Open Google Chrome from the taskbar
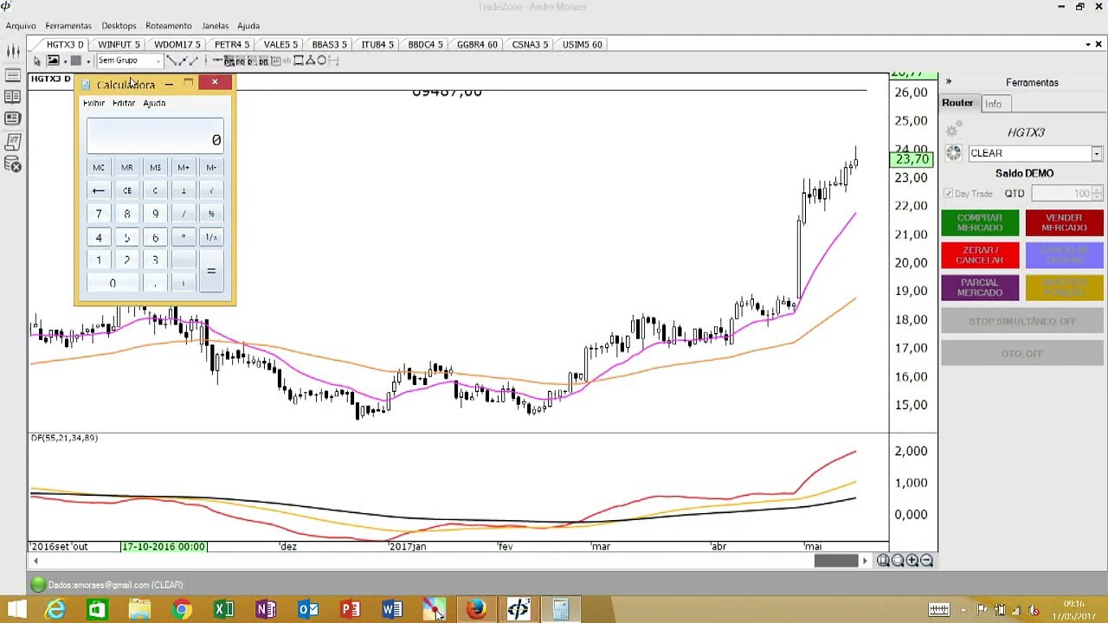The height and width of the screenshot is (623, 1108). tap(182, 610)
